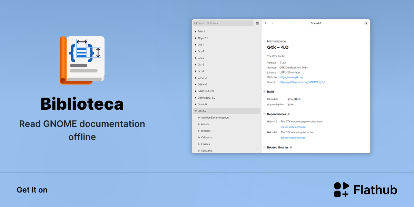Collapse the Dependencies section
The height and width of the screenshot is (207, 414).
264,114
